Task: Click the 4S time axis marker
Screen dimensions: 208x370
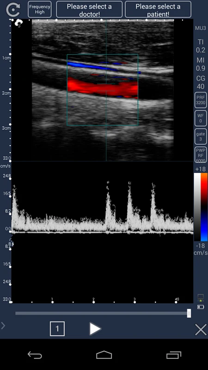Action: click(177, 299)
